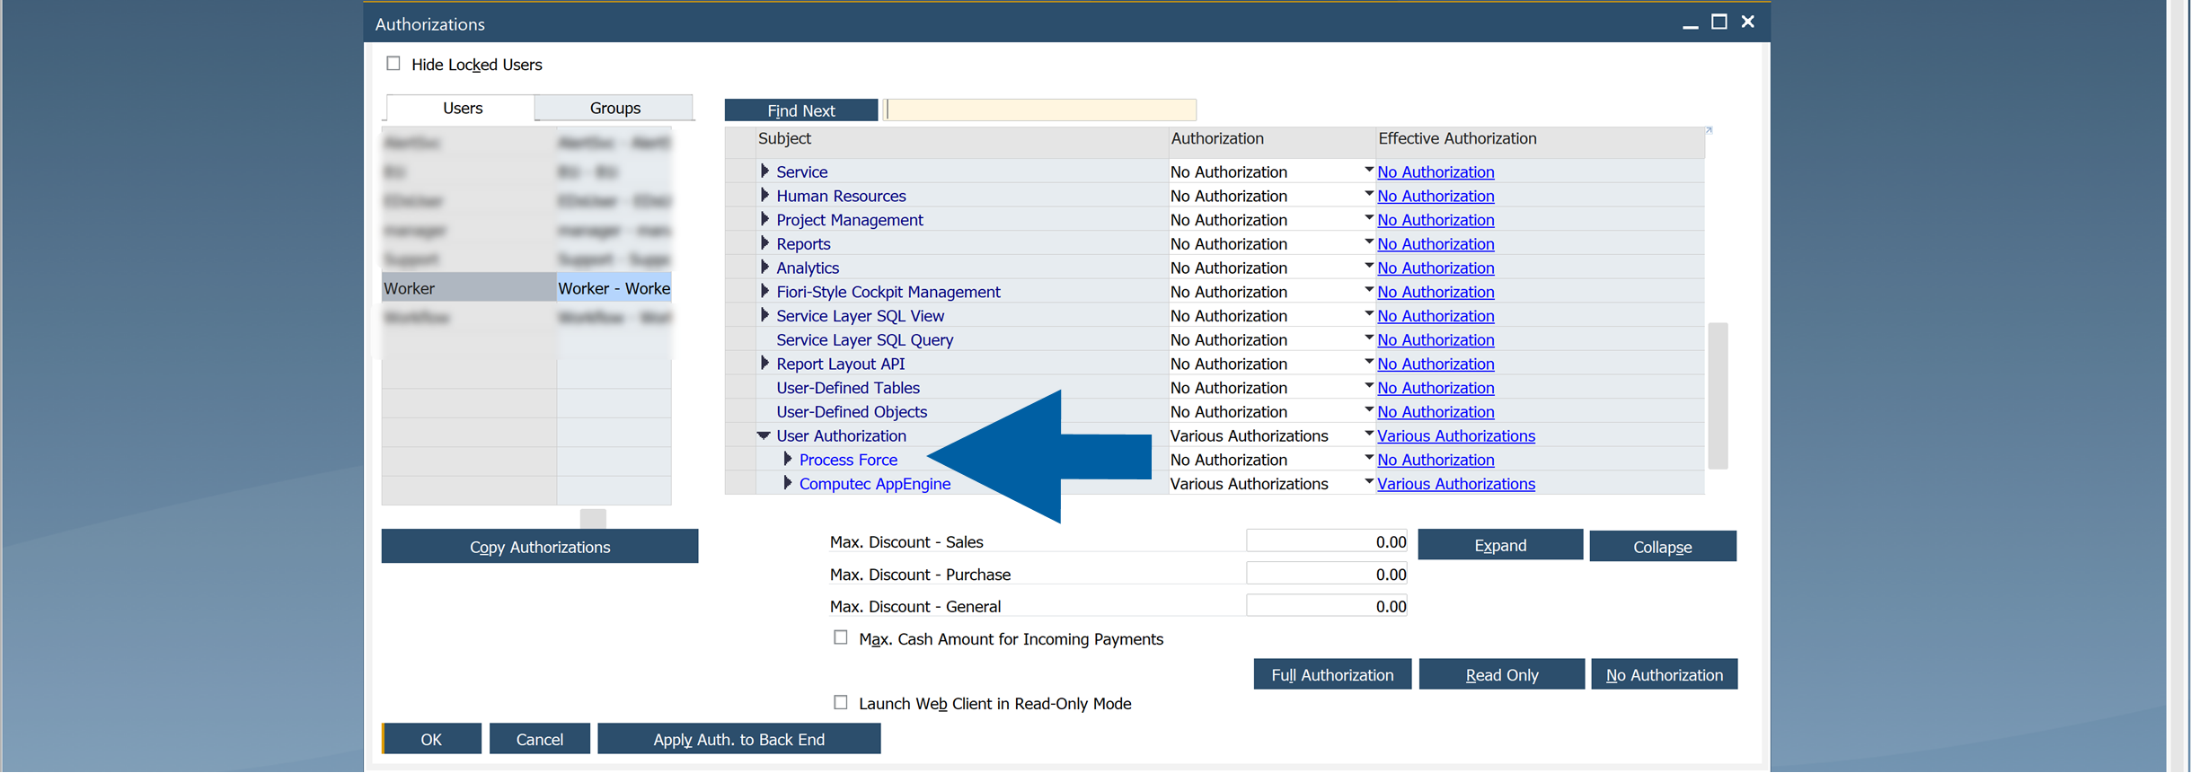Expand Fiori-Style Cockpit Management
The width and height of the screenshot is (2191, 773).
click(x=764, y=291)
